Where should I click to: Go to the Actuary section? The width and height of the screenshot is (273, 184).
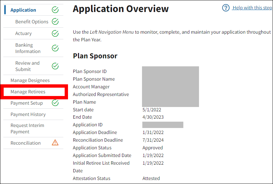point(23,33)
